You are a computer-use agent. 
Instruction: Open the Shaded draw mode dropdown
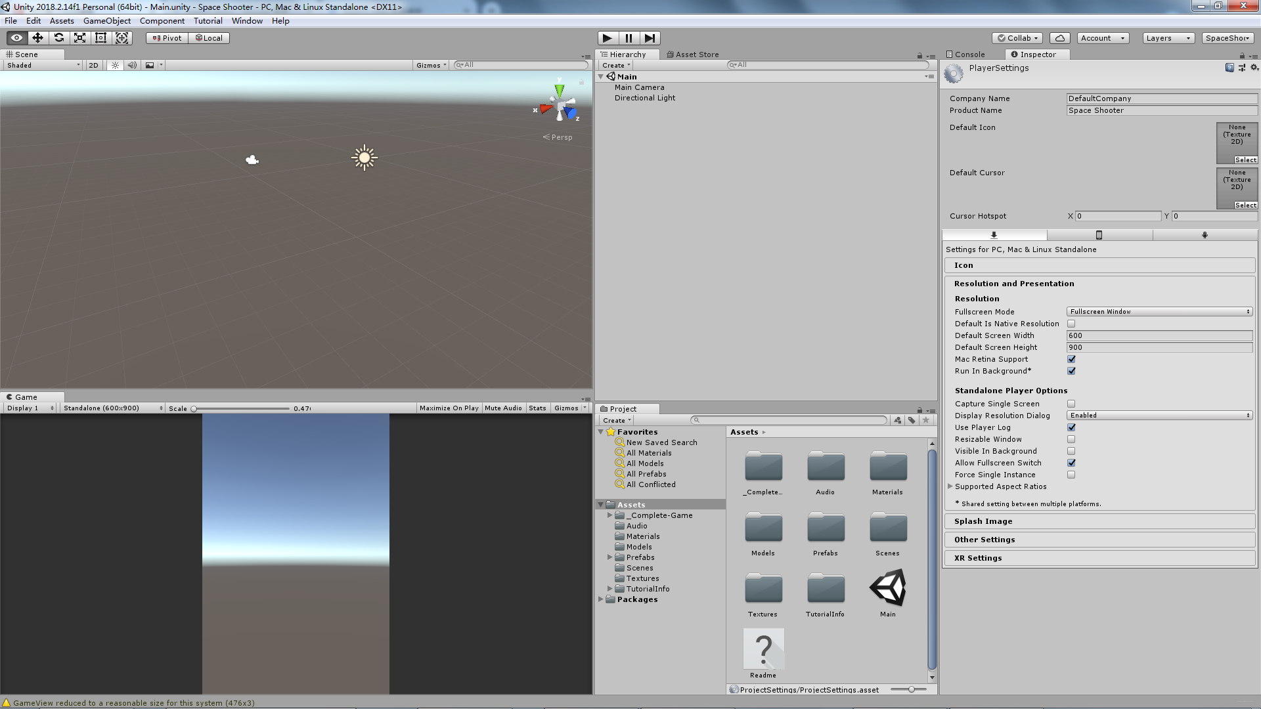pos(43,65)
